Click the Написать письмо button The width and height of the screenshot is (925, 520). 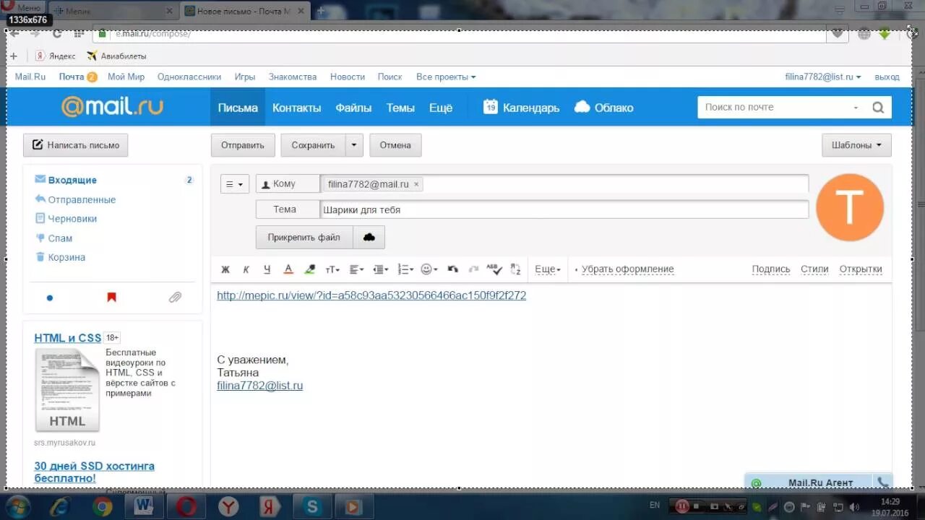pyautogui.click(x=76, y=145)
